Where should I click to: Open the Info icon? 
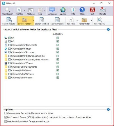(x=73, y=10)
